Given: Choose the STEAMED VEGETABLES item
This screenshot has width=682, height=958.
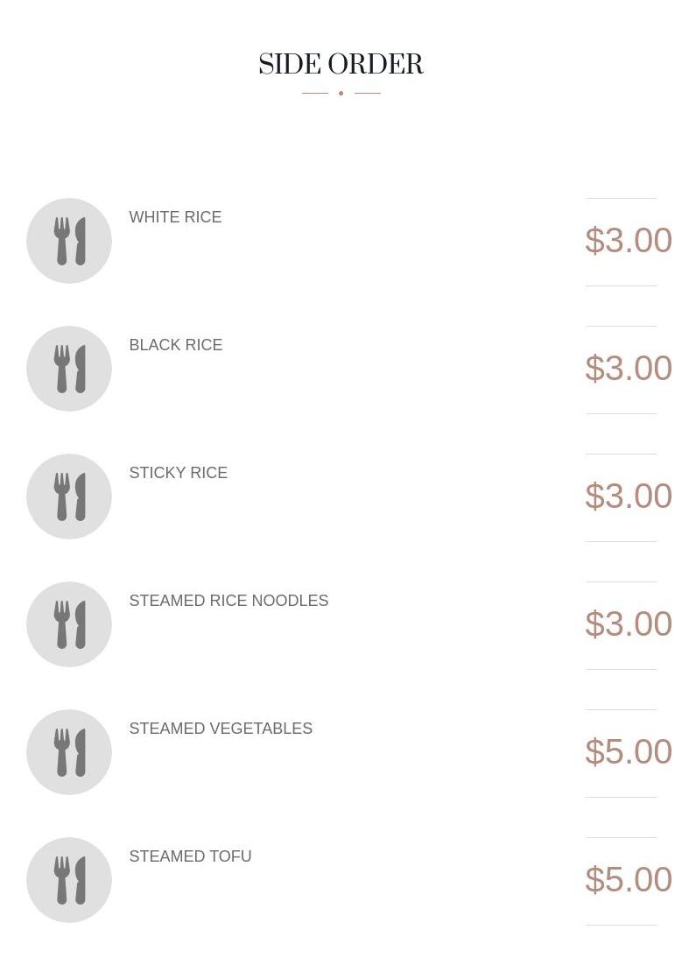Looking at the screenshot, I should (x=221, y=729).
